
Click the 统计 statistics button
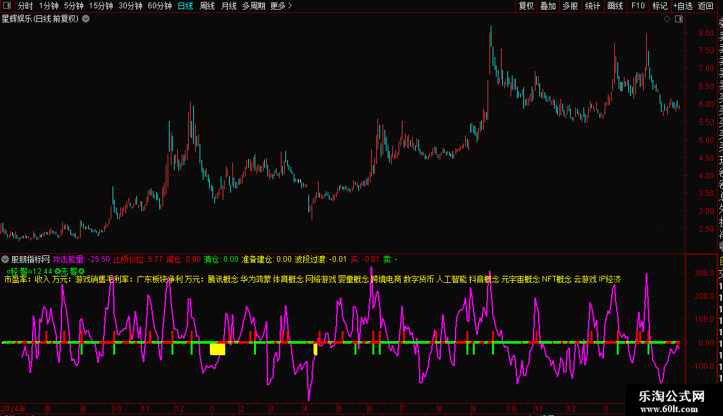592,6
